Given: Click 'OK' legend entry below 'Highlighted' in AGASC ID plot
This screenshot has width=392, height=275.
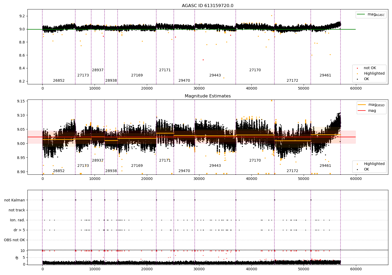Looking at the screenshot, I should [x=366, y=79].
